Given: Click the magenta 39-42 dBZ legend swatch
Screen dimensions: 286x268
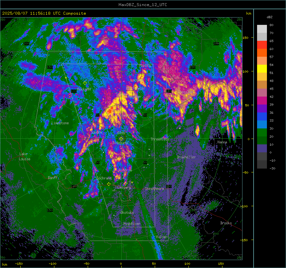Looking at the screenshot, I should click(x=262, y=101).
